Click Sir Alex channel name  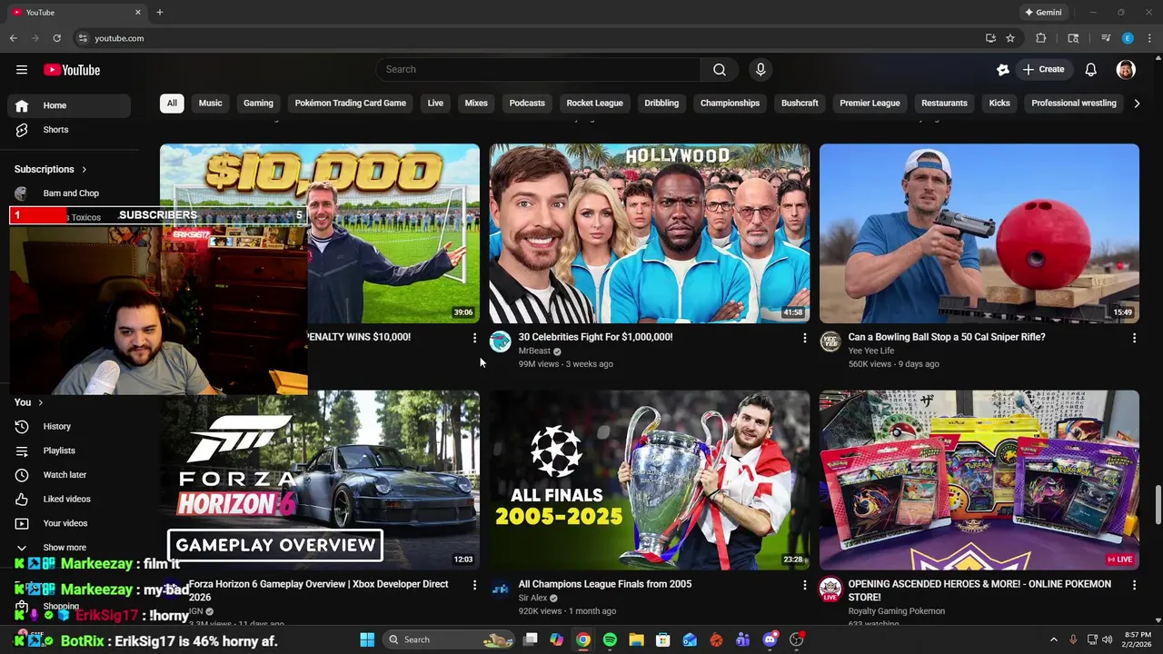coord(533,599)
